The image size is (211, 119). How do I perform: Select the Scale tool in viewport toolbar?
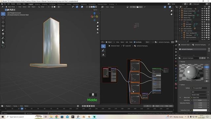(3, 30)
